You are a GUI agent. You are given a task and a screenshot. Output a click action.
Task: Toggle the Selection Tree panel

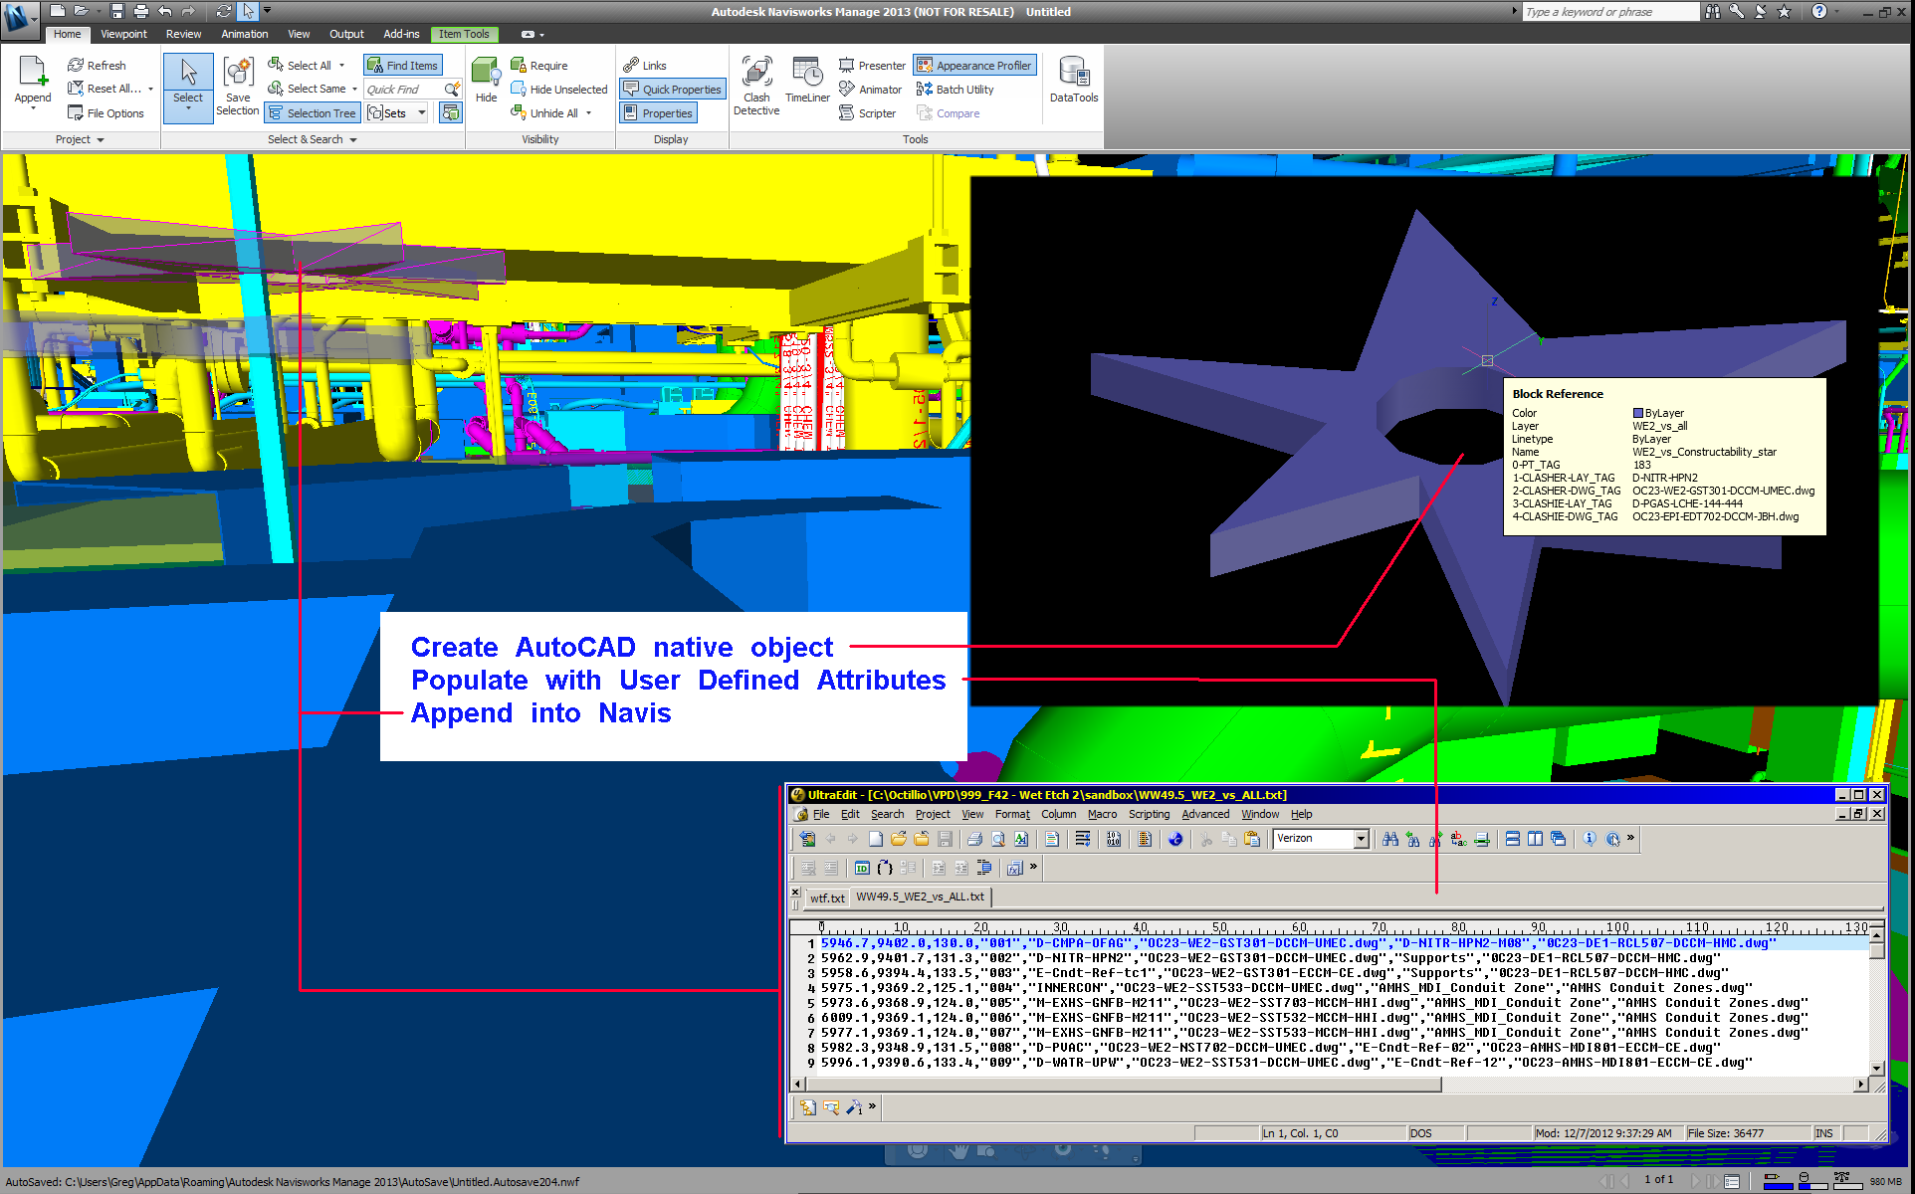pos(312,113)
